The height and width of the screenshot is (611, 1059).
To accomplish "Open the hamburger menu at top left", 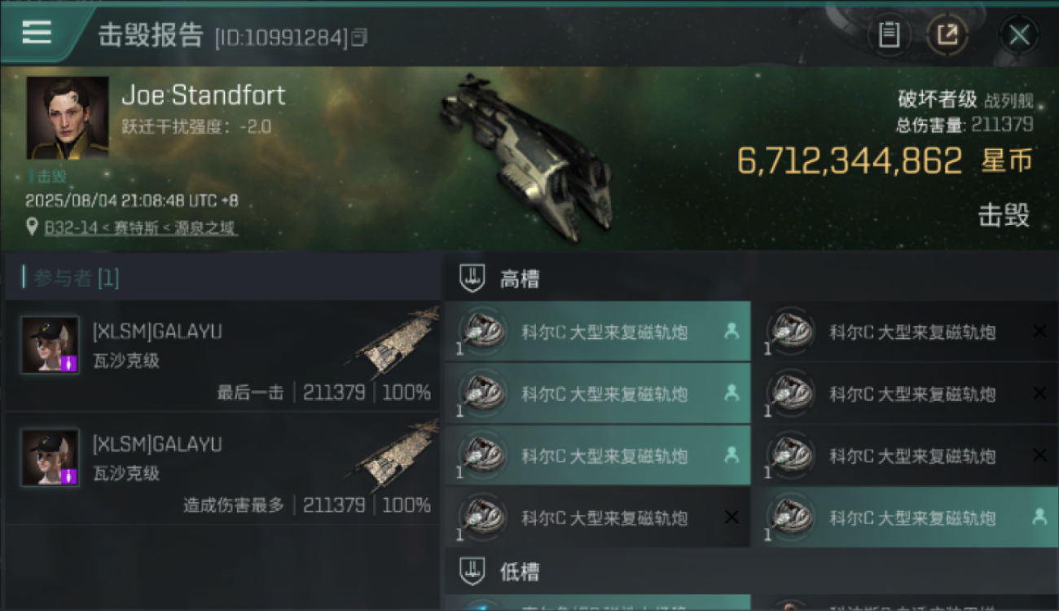I will point(37,32).
